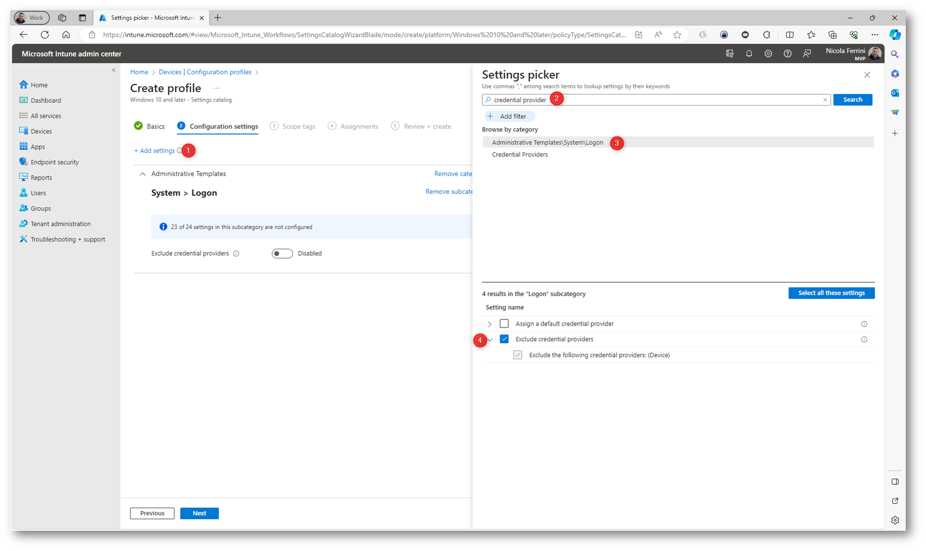This screenshot has height=551, width=926.
Task: Open Home in the left navigation
Action: [x=39, y=85]
